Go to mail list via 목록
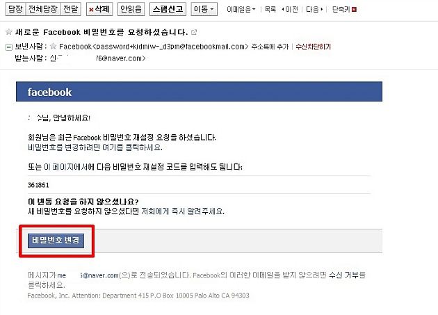Viewport: 438px width, 315px height. click(x=270, y=10)
